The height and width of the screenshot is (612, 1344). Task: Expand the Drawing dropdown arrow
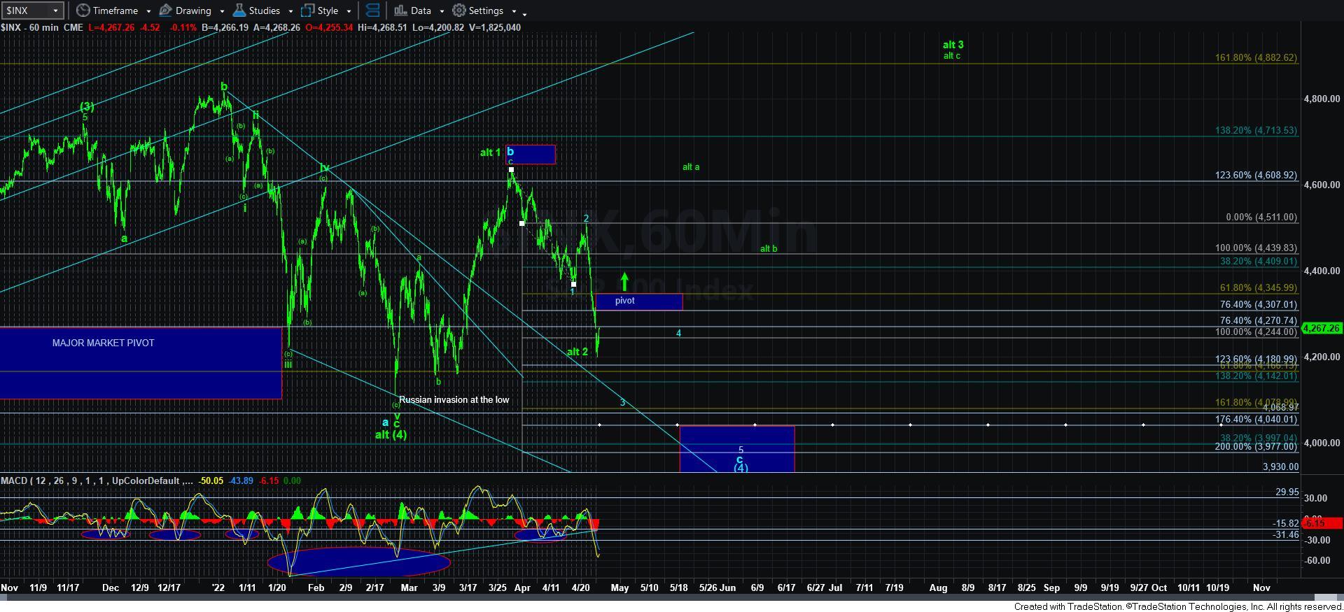pos(221,11)
